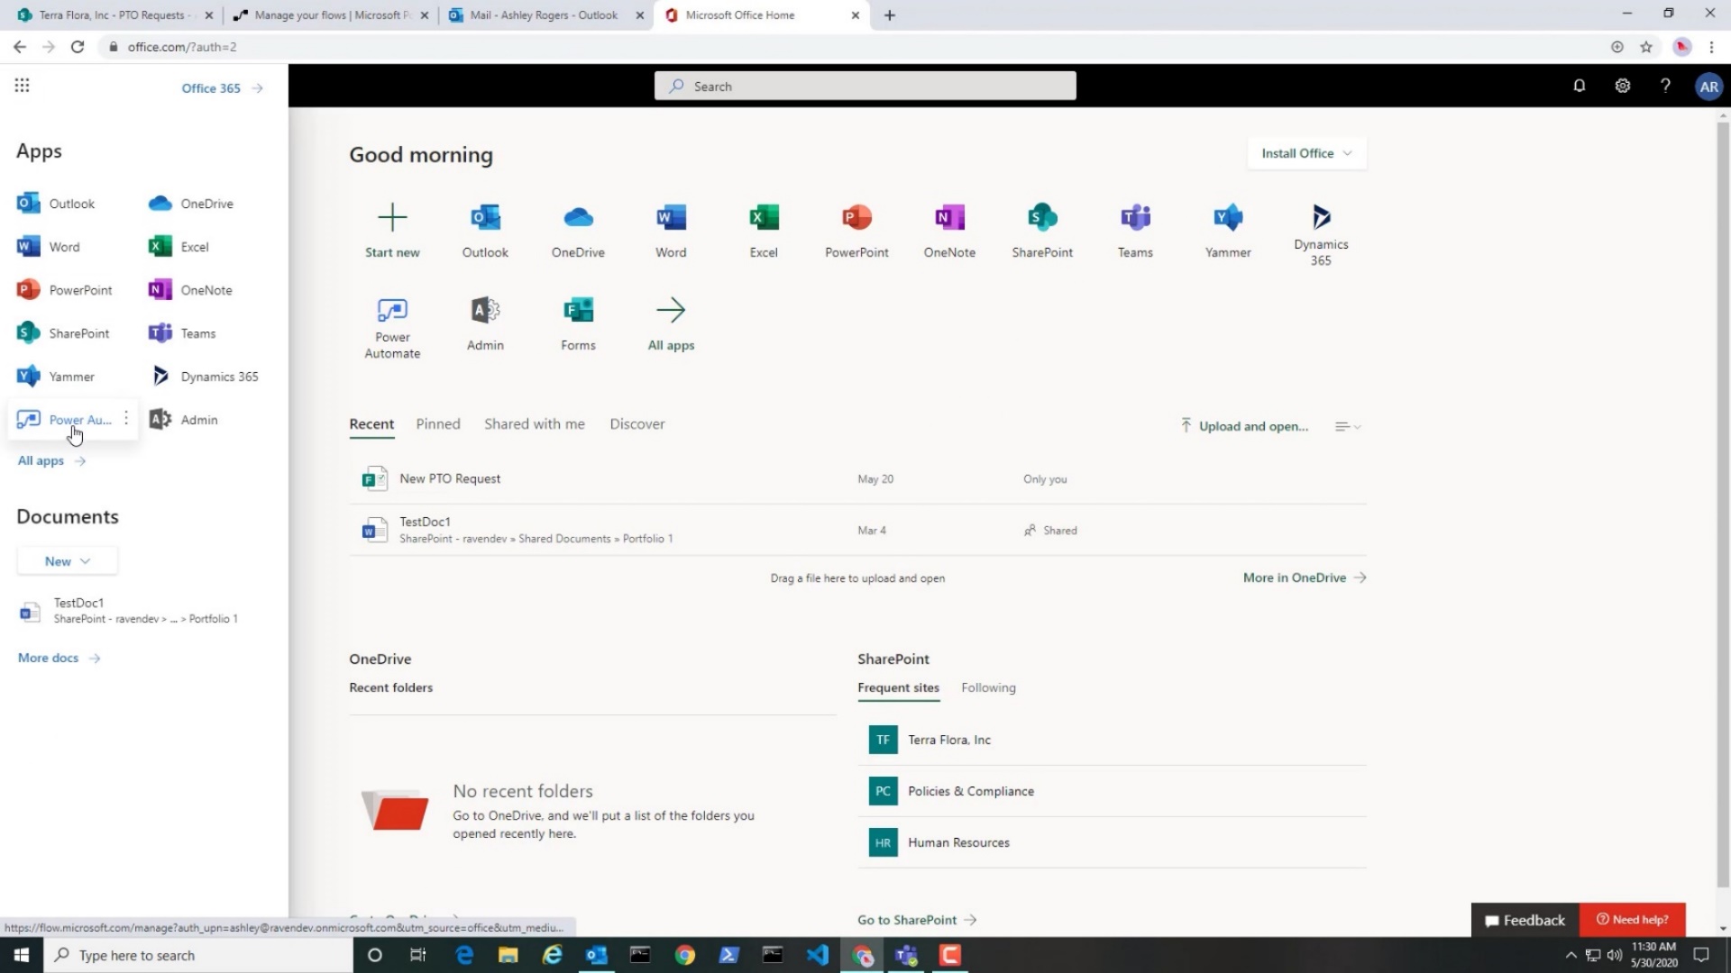Open Windows Start menu
The width and height of the screenshot is (1731, 973).
pyautogui.click(x=21, y=955)
